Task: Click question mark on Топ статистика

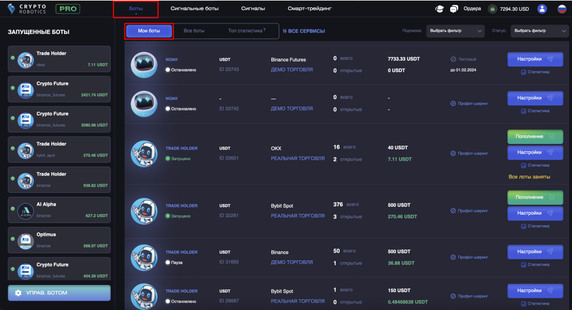Action: pos(264,30)
